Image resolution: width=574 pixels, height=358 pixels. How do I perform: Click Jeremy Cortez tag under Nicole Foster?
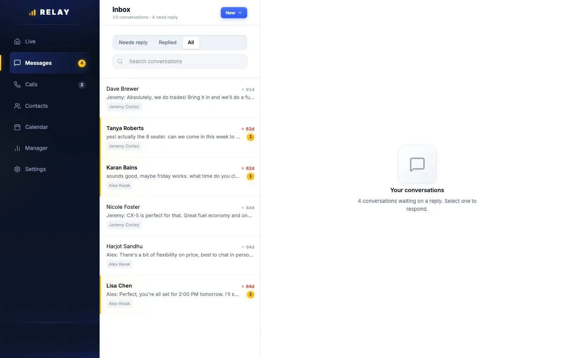(124, 225)
